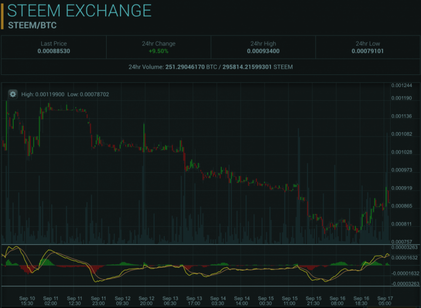Viewport: 421px width, 308px height.
Task: Click the Sep 14 14:00 time label
Action: [242, 301]
